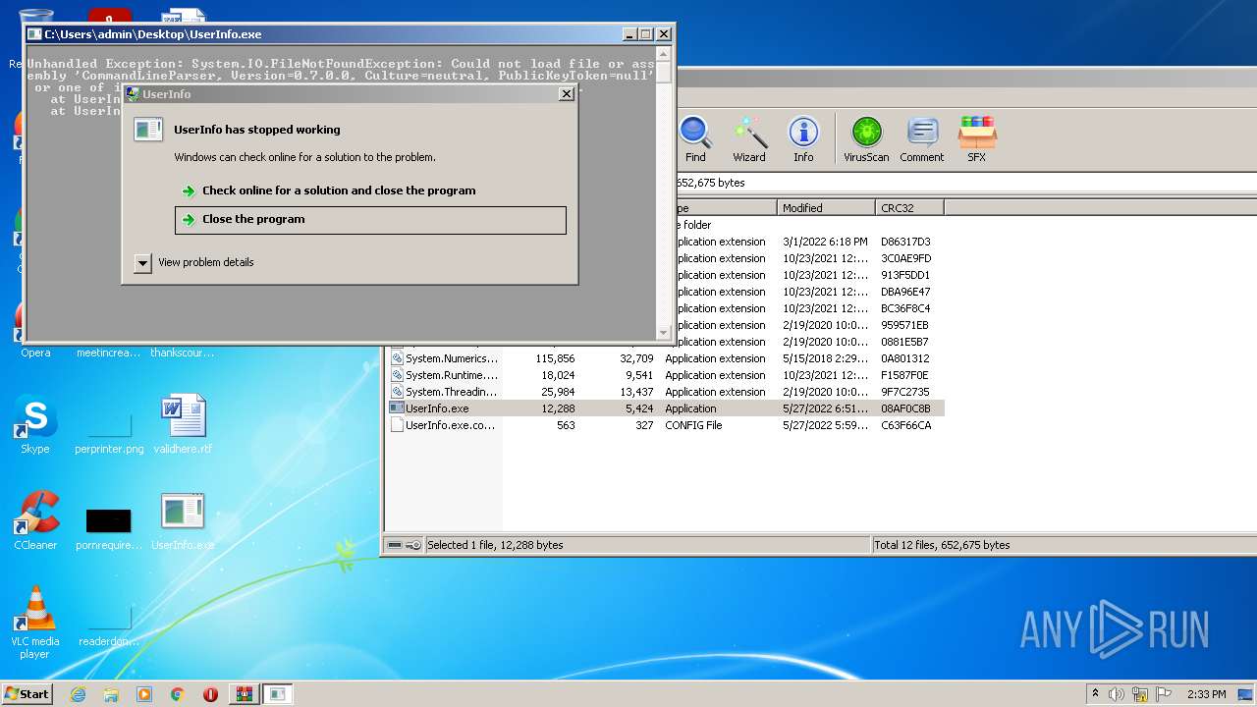Open VLC media player desktop shortcut

coord(35,622)
